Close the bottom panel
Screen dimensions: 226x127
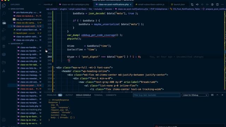click(x=222, y=95)
